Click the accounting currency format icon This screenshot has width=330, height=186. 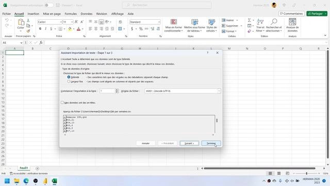(132, 29)
